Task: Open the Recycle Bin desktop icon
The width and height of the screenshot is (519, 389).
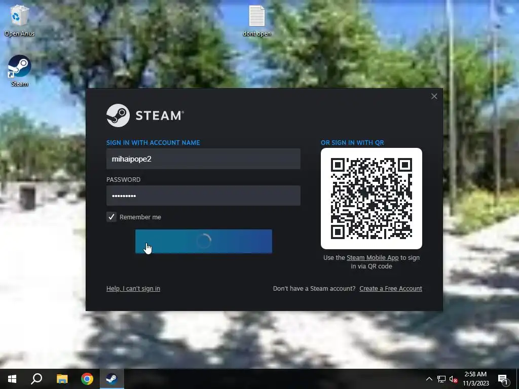Action: pyautogui.click(x=20, y=20)
